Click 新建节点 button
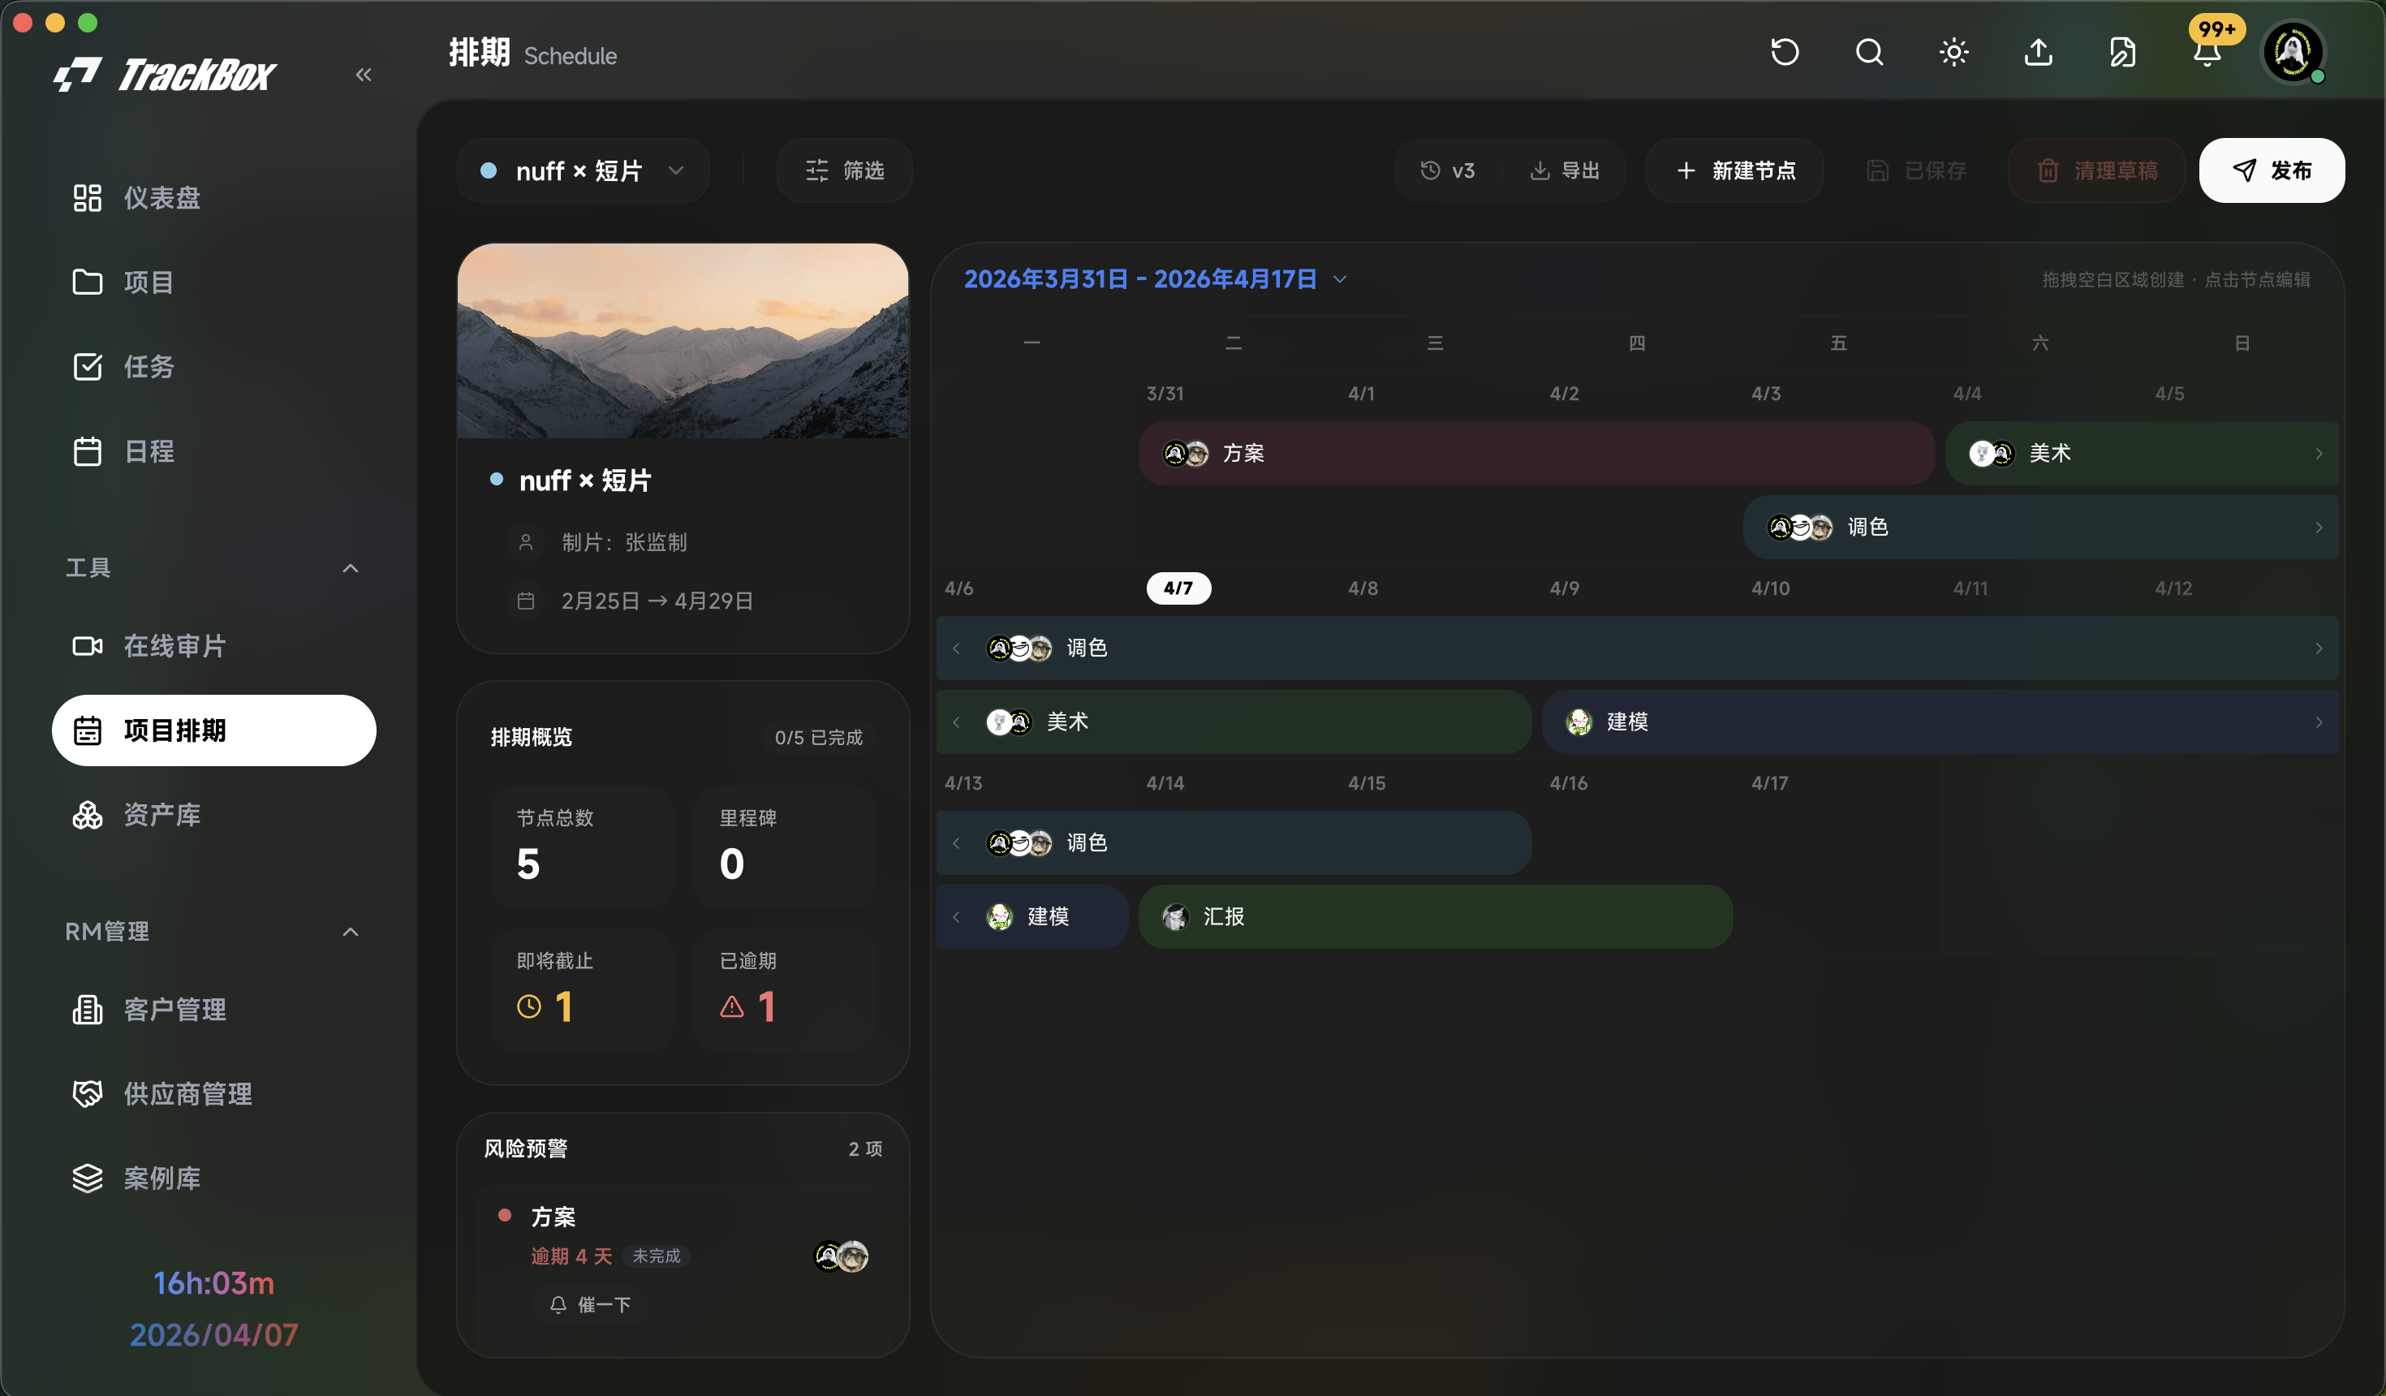 [1734, 170]
